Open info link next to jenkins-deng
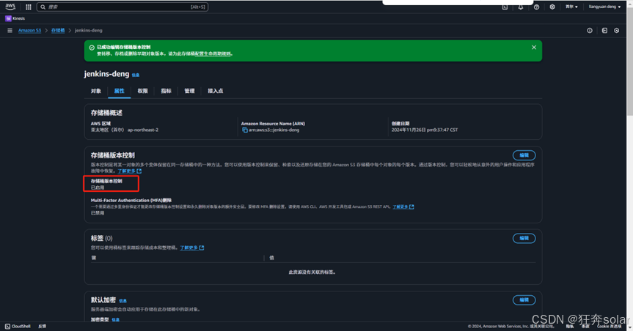 [x=136, y=75]
